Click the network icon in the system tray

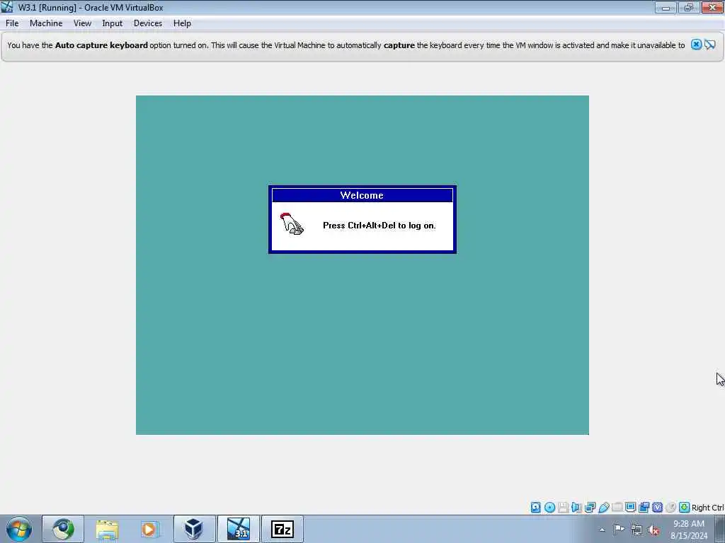[636, 530]
